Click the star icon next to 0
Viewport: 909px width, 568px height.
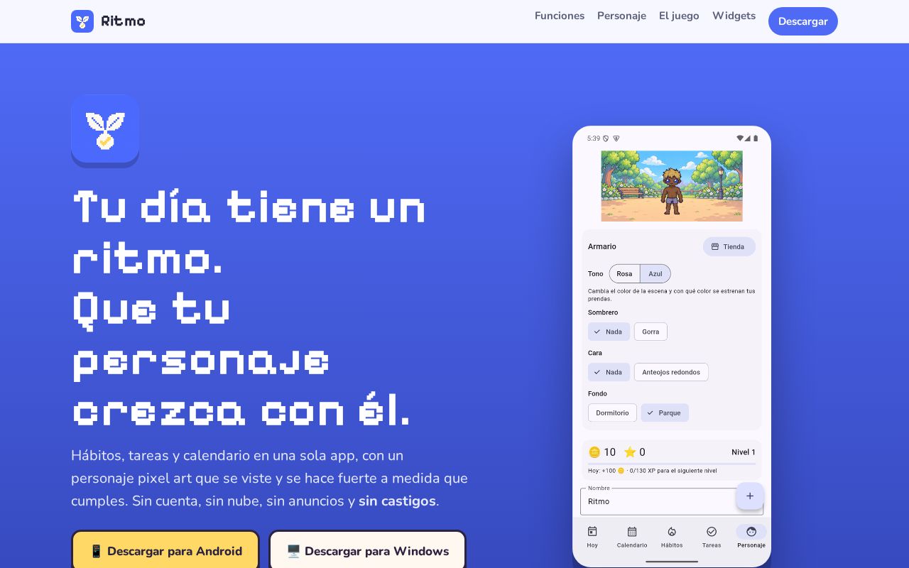coord(629,452)
